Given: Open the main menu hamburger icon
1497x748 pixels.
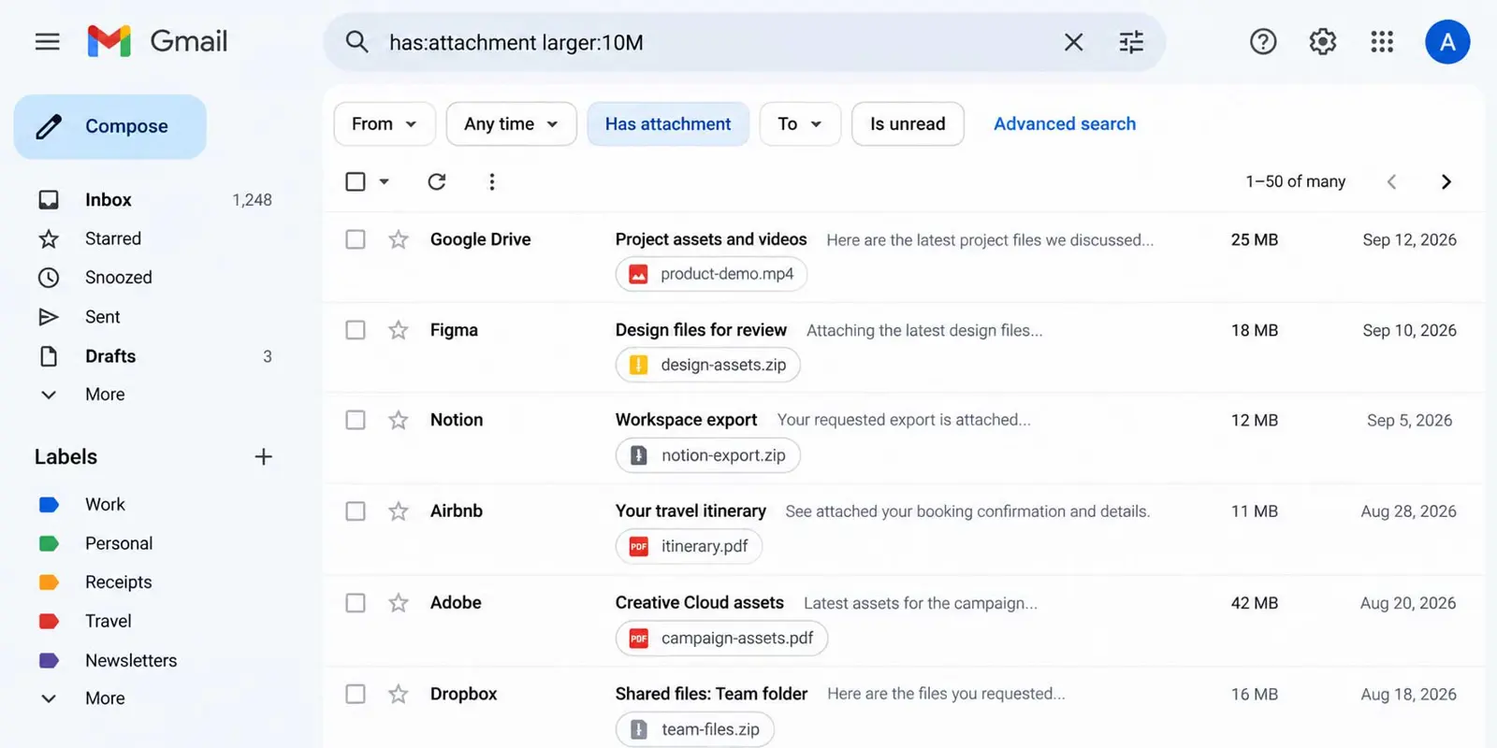Looking at the screenshot, I should coord(47,41).
